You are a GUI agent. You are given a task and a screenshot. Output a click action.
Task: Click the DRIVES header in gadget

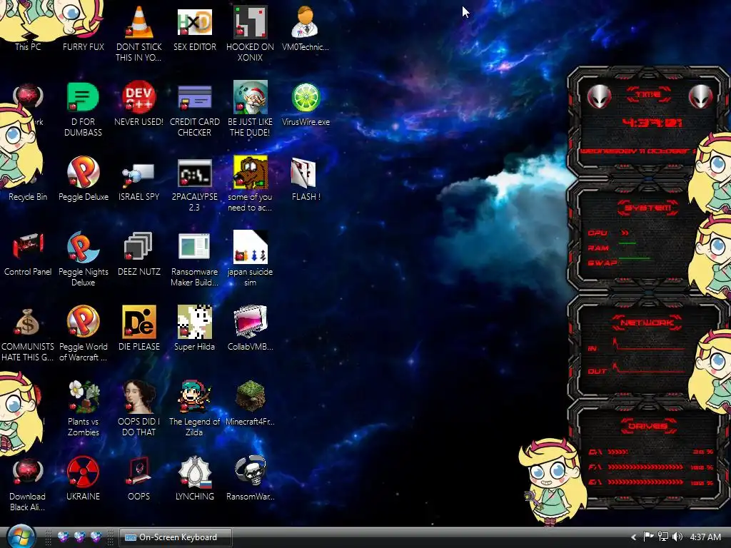[x=648, y=426]
